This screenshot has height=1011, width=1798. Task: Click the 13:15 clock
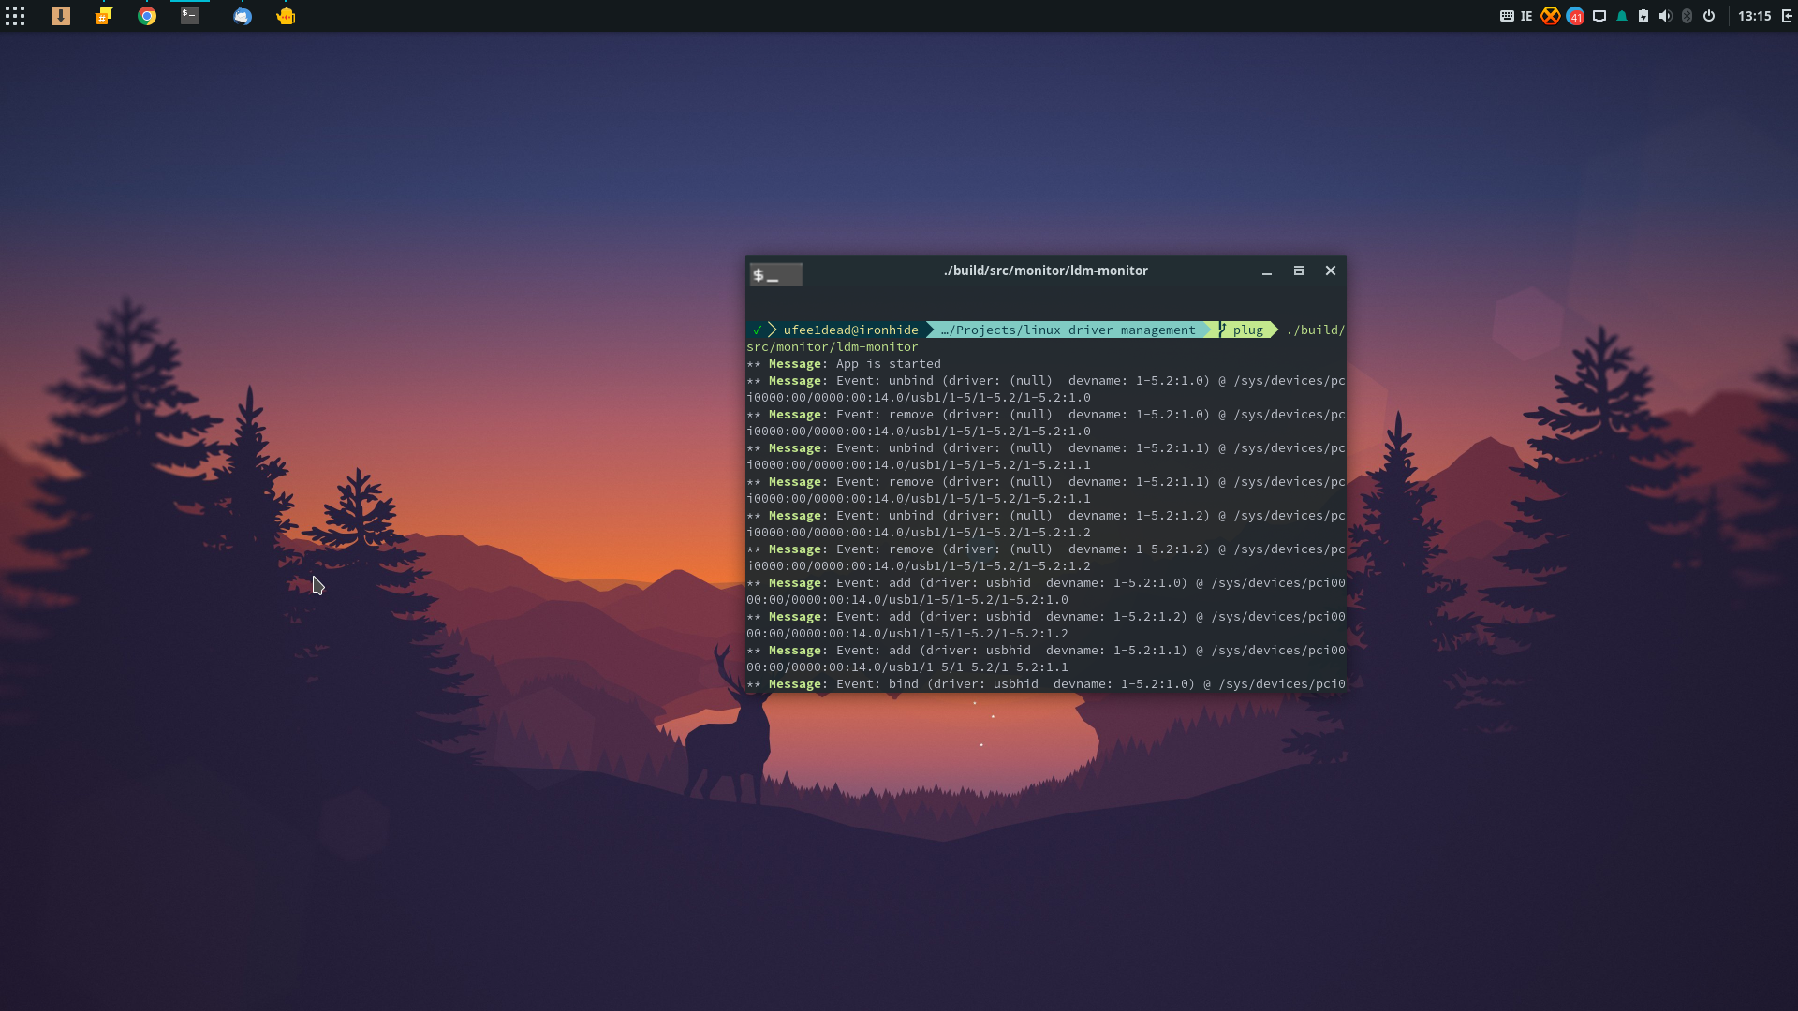pos(1754,16)
